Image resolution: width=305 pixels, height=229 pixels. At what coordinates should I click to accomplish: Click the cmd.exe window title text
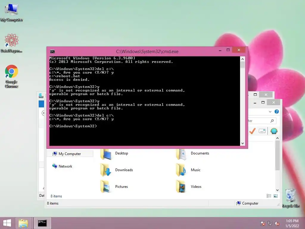tap(147, 51)
